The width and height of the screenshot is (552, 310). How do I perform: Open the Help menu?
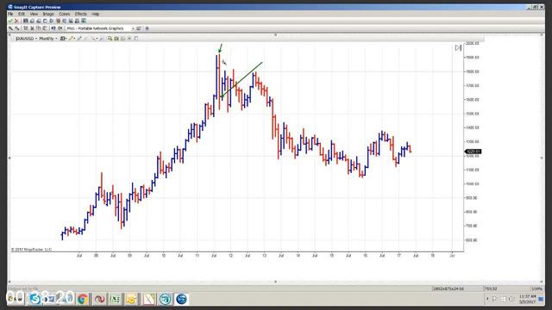96,14
